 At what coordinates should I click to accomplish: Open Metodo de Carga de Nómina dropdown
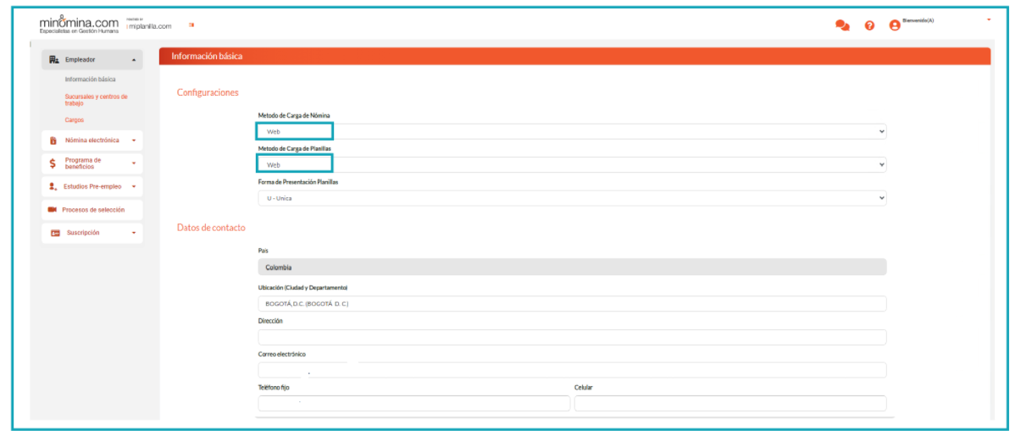click(572, 132)
